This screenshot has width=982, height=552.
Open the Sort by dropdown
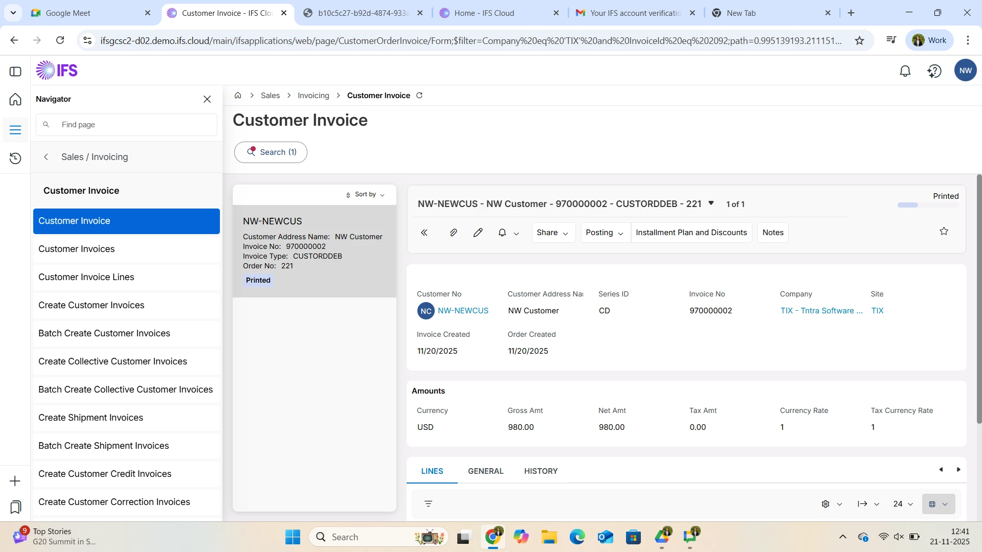366,195
